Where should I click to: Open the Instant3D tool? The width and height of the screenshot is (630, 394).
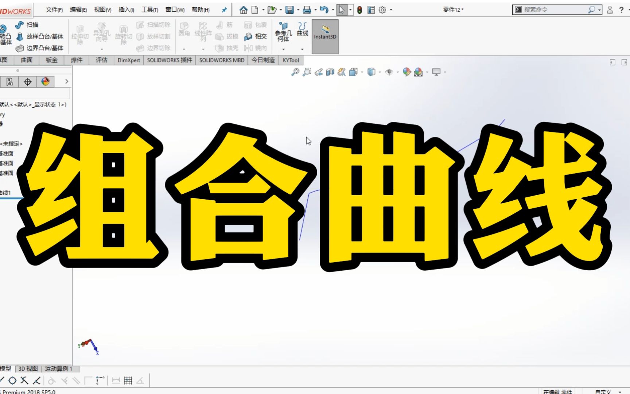pos(324,36)
